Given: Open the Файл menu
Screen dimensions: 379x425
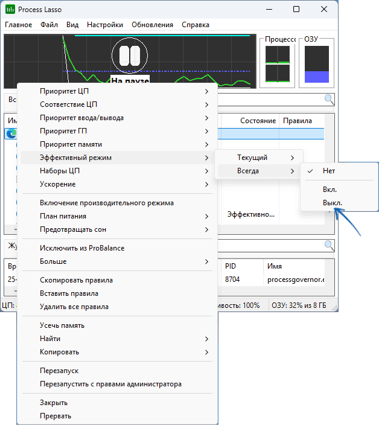Looking at the screenshot, I should [49, 25].
